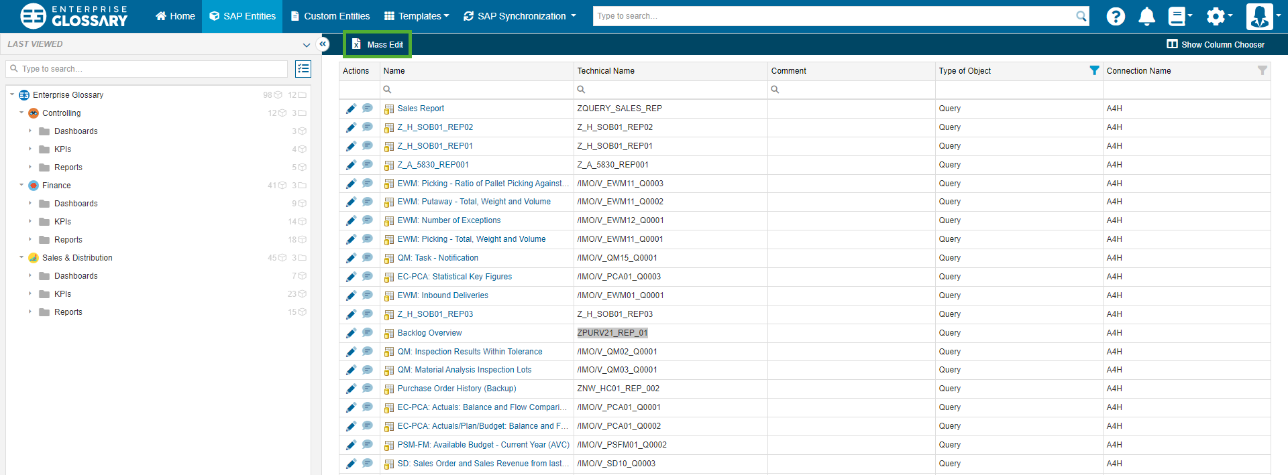Screen dimensions: 1288x475
Task: Click the help question mark icon
Action: [1115, 16]
